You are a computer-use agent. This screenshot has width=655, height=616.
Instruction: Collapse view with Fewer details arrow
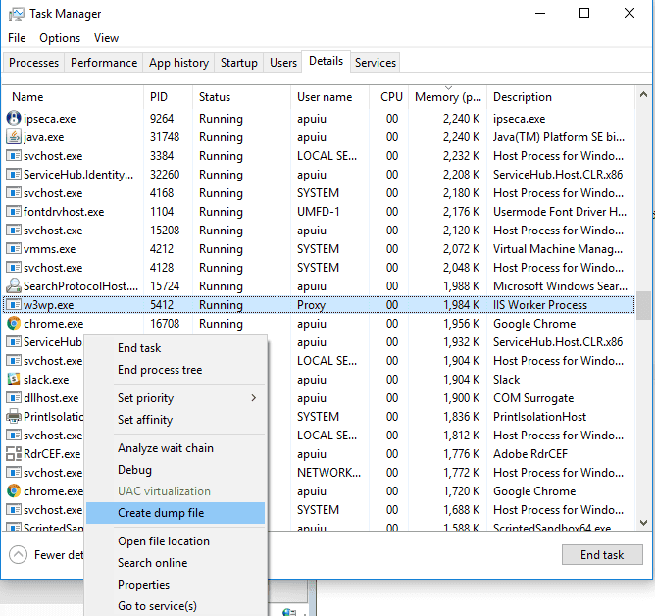click(18, 554)
